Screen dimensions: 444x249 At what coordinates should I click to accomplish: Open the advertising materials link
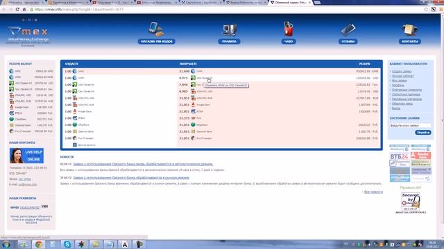(407, 99)
